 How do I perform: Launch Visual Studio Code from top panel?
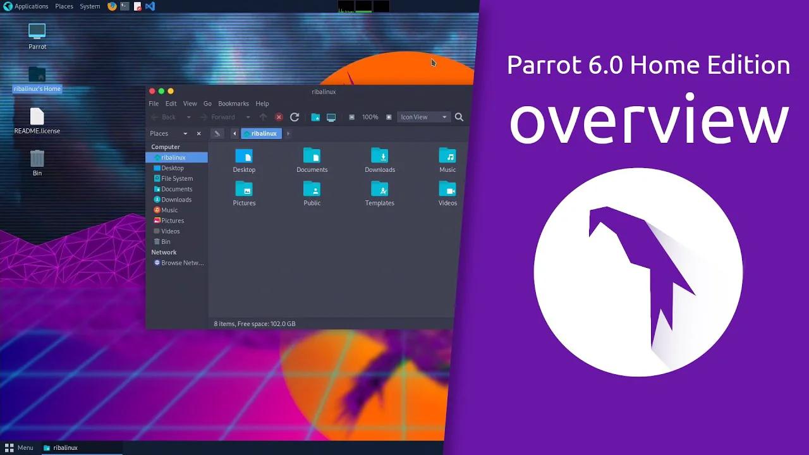point(150,6)
